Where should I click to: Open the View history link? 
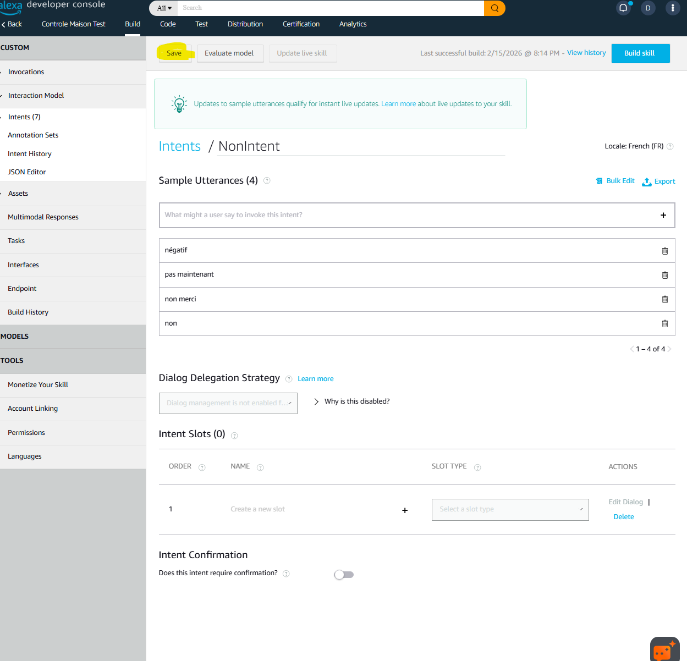click(x=586, y=53)
